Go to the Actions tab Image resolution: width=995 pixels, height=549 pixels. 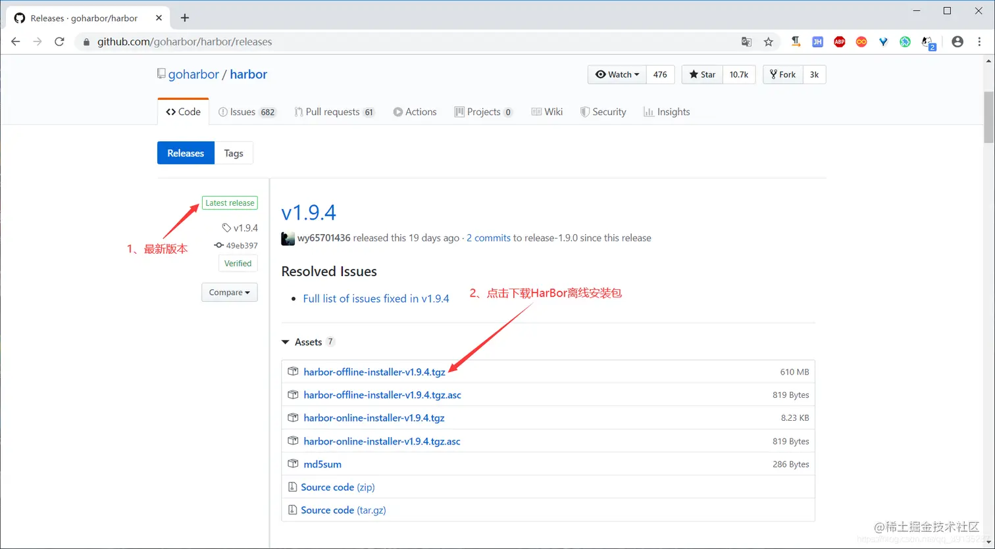[x=415, y=112]
